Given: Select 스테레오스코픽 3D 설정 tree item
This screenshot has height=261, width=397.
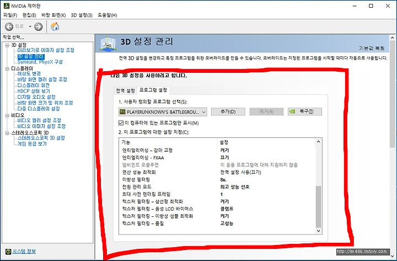Looking at the screenshot, I should [x=41, y=138].
